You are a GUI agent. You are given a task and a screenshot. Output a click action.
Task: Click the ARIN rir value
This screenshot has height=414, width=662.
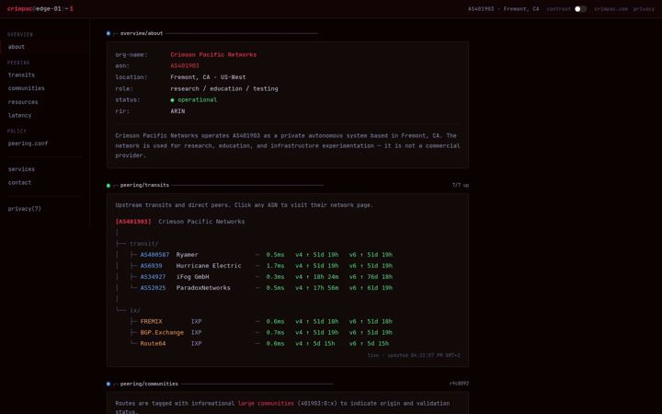[177, 111]
